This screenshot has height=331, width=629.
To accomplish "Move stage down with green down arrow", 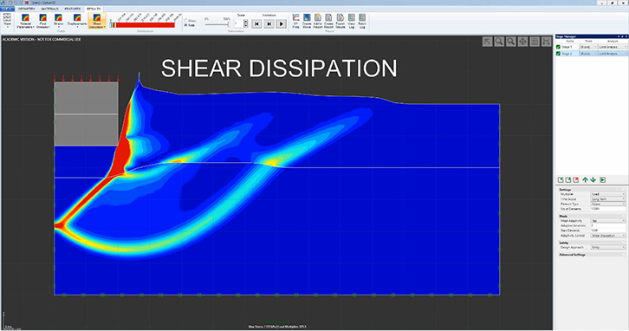I will pos(593,179).
